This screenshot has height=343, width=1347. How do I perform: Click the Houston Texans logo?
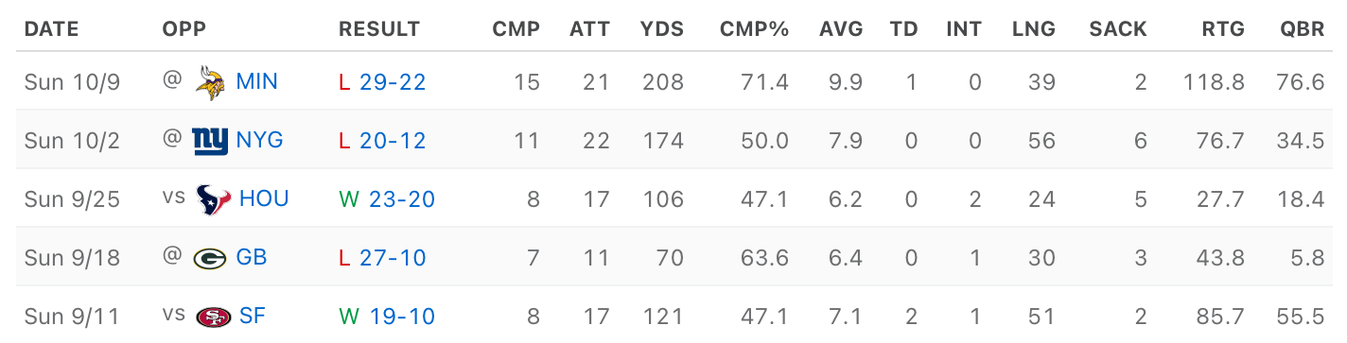coord(213,199)
